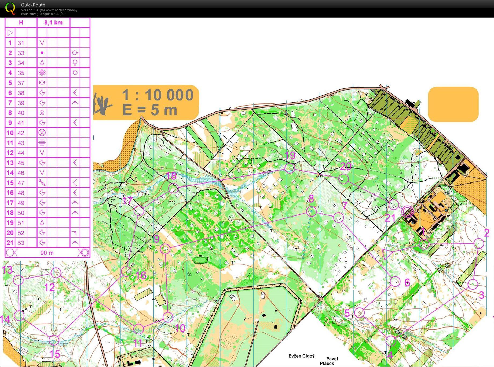Select the 'H' class header cell
The height and width of the screenshot is (367, 494).
click(21, 23)
